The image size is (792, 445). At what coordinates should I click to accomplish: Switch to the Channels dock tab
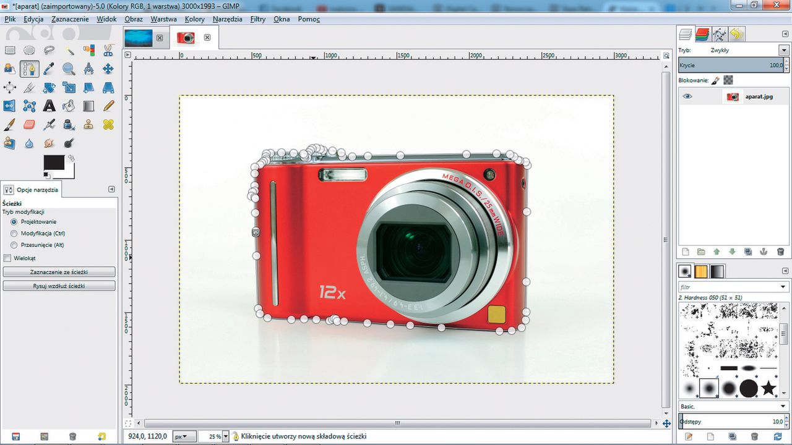tap(702, 34)
